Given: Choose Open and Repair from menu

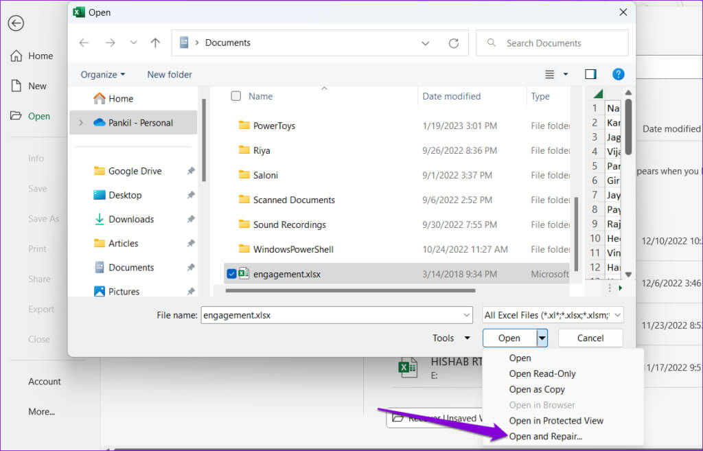Looking at the screenshot, I should (x=545, y=436).
